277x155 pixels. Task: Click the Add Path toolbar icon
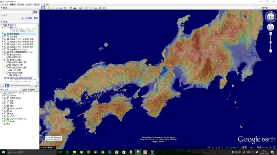click(x=57, y=8)
